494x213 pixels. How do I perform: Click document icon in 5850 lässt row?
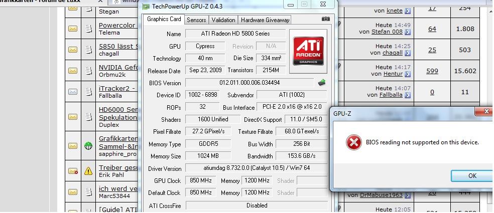point(88,50)
